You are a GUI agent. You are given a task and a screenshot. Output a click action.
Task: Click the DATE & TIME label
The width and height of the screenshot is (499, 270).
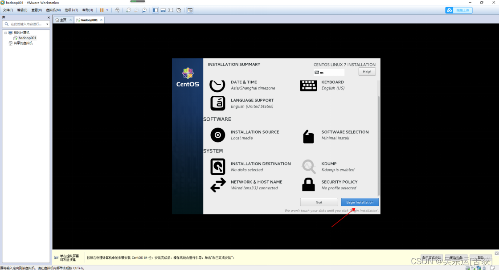pyautogui.click(x=244, y=82)
